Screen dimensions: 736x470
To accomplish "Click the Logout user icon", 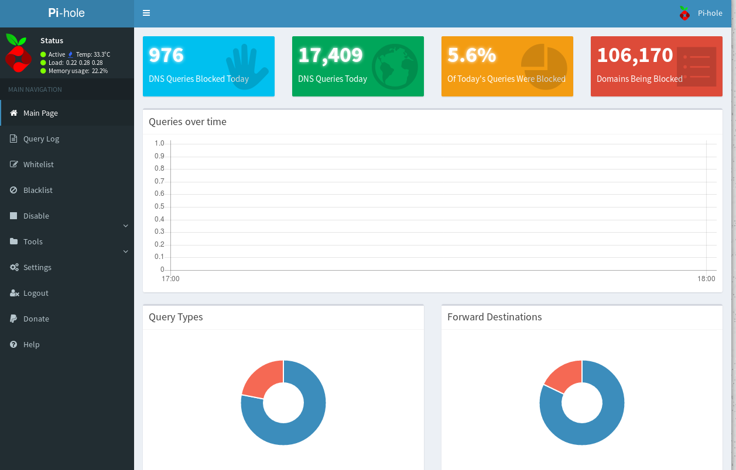I will [x=13, y=293].
